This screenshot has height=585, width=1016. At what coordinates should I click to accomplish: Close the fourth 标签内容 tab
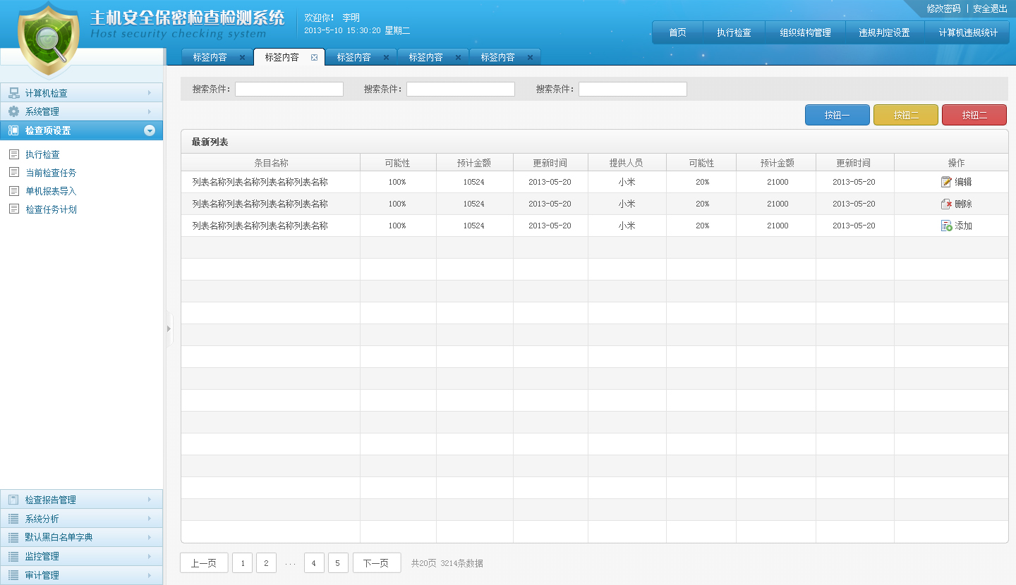click(x=458, y=58)
